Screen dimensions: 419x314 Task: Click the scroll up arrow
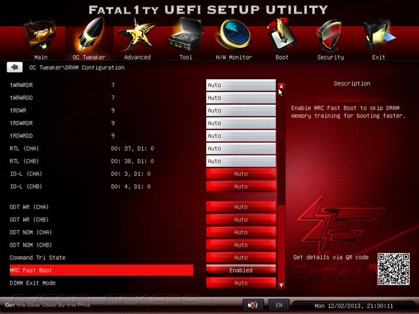[281, 86]
